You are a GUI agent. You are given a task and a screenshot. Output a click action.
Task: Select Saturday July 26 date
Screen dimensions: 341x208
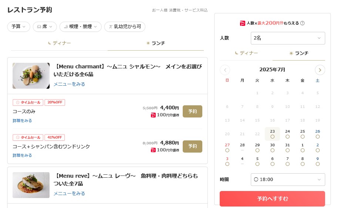[x=317, y=134]
